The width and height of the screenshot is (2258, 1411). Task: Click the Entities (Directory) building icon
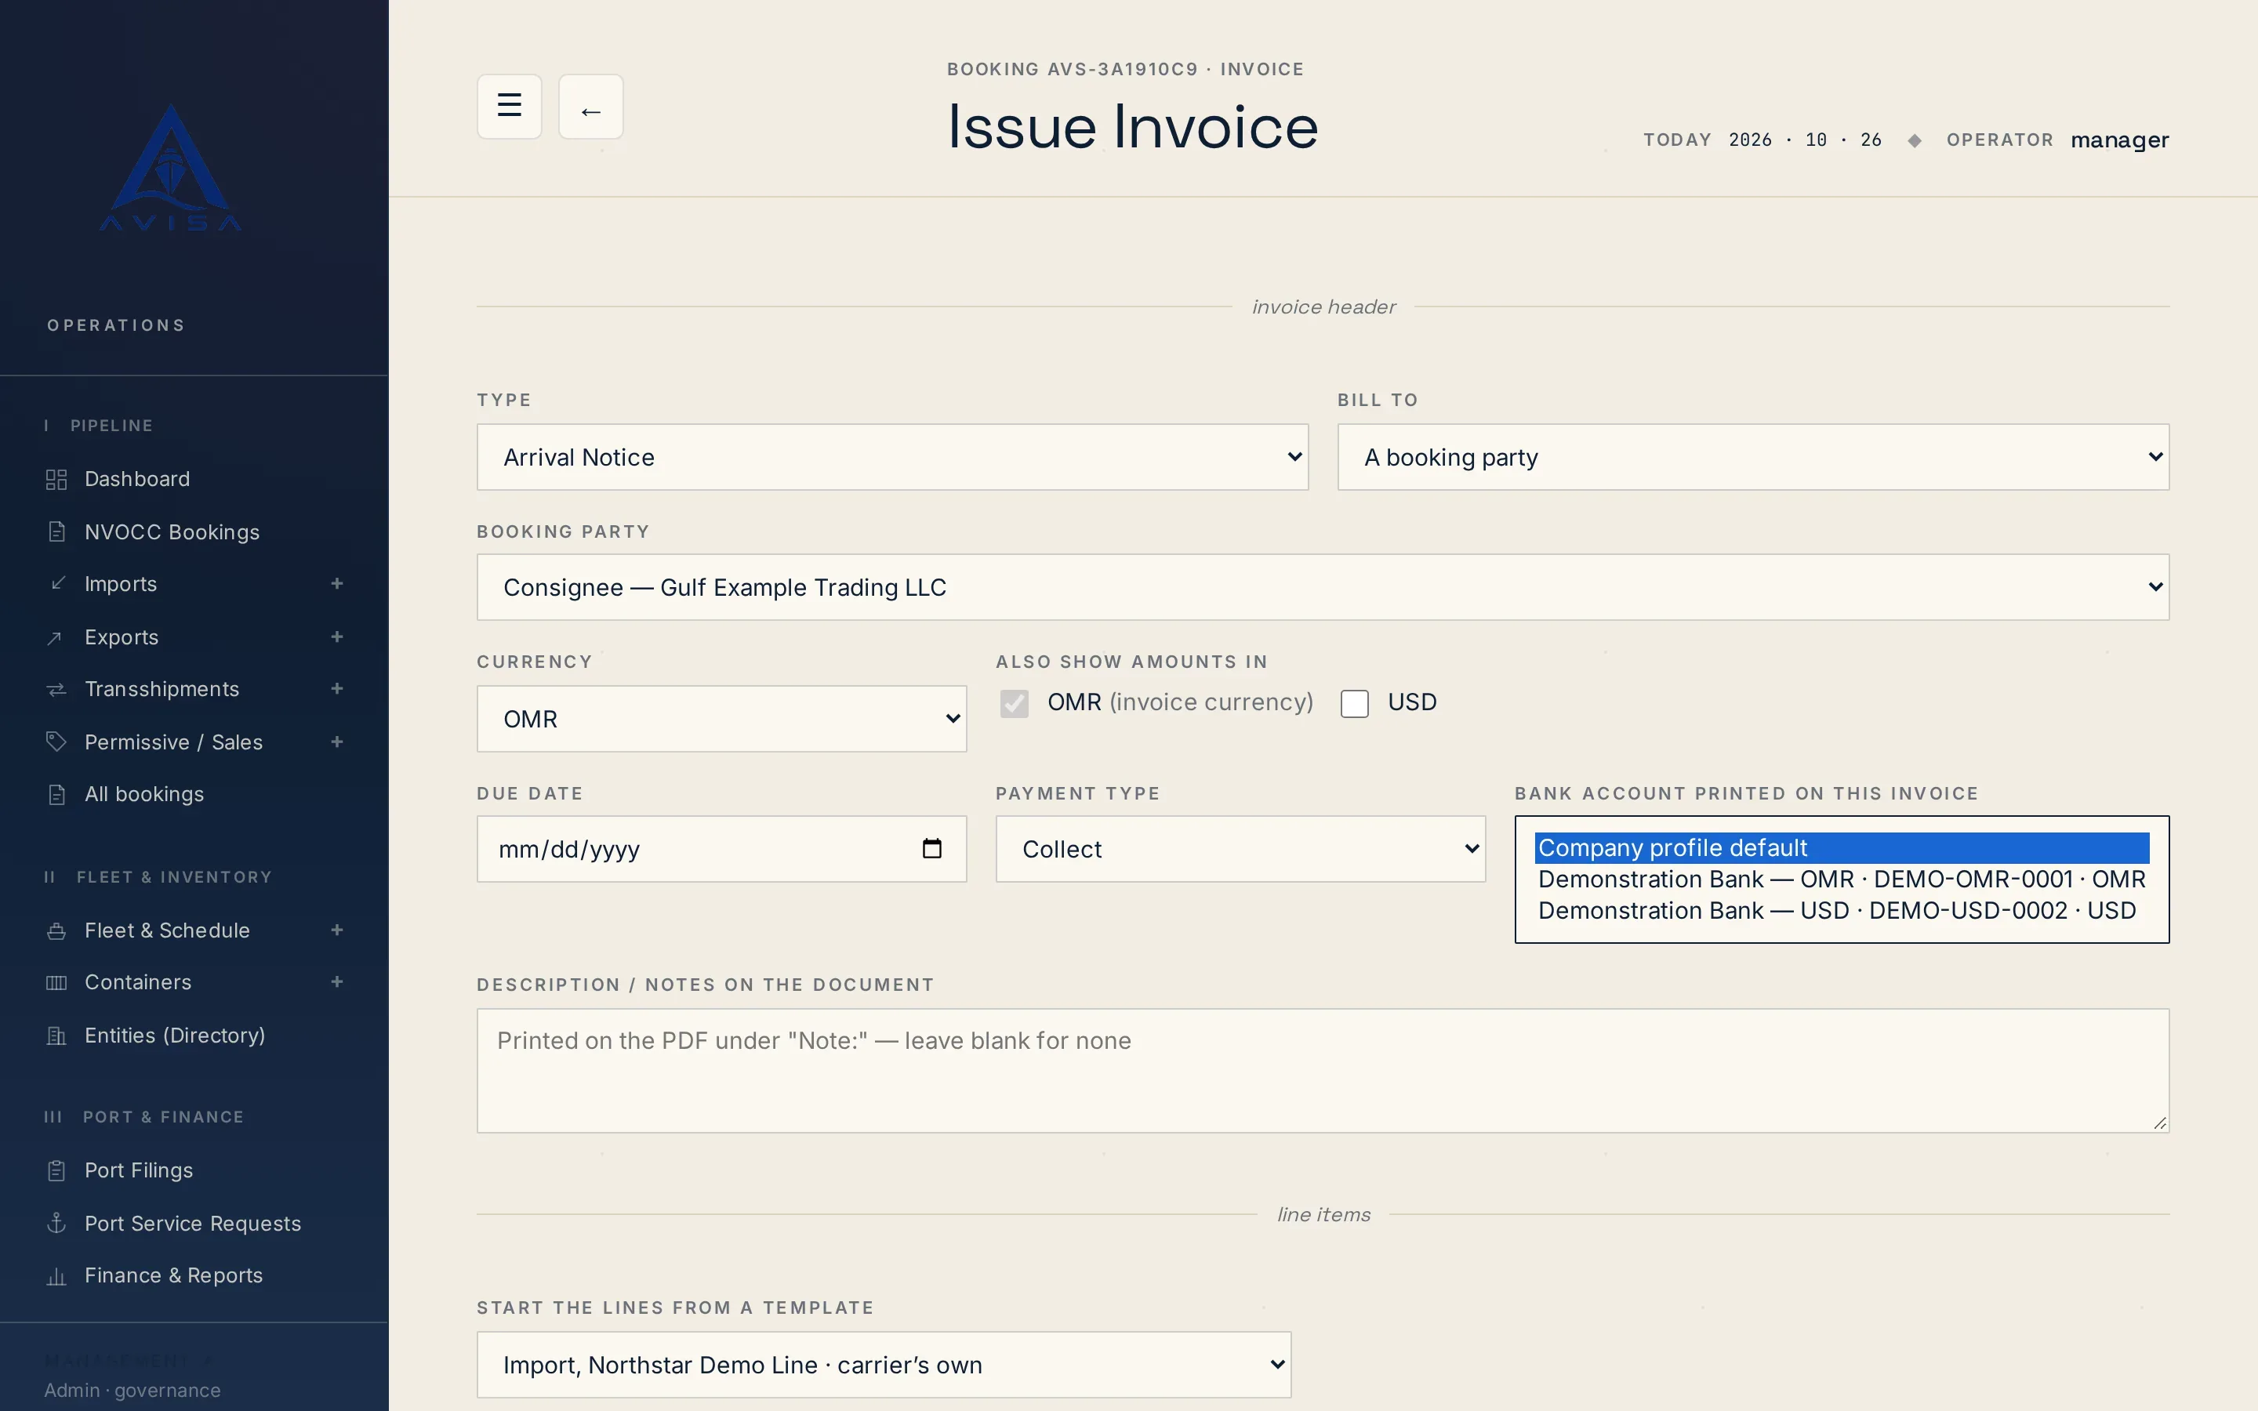coord(56,1036)
